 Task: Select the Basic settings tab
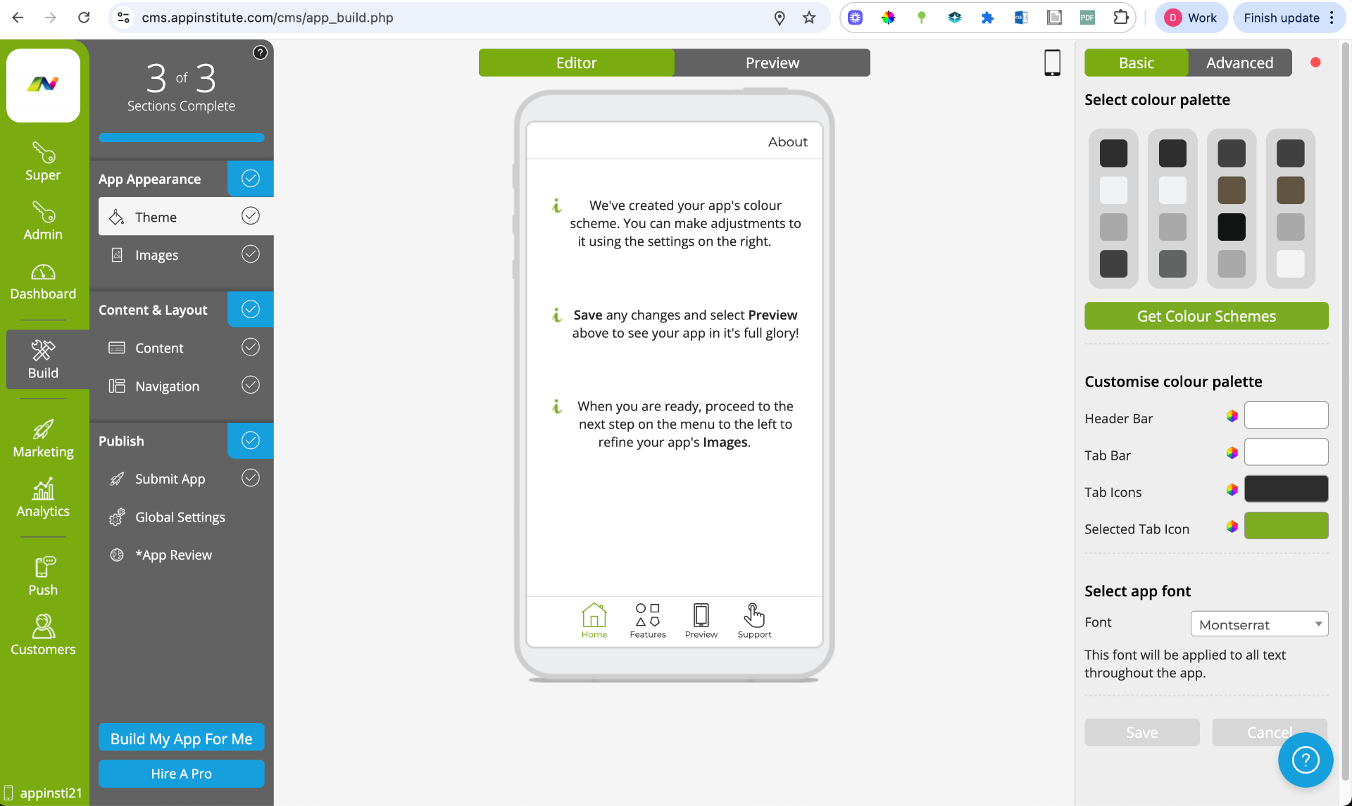point(1137,63)
